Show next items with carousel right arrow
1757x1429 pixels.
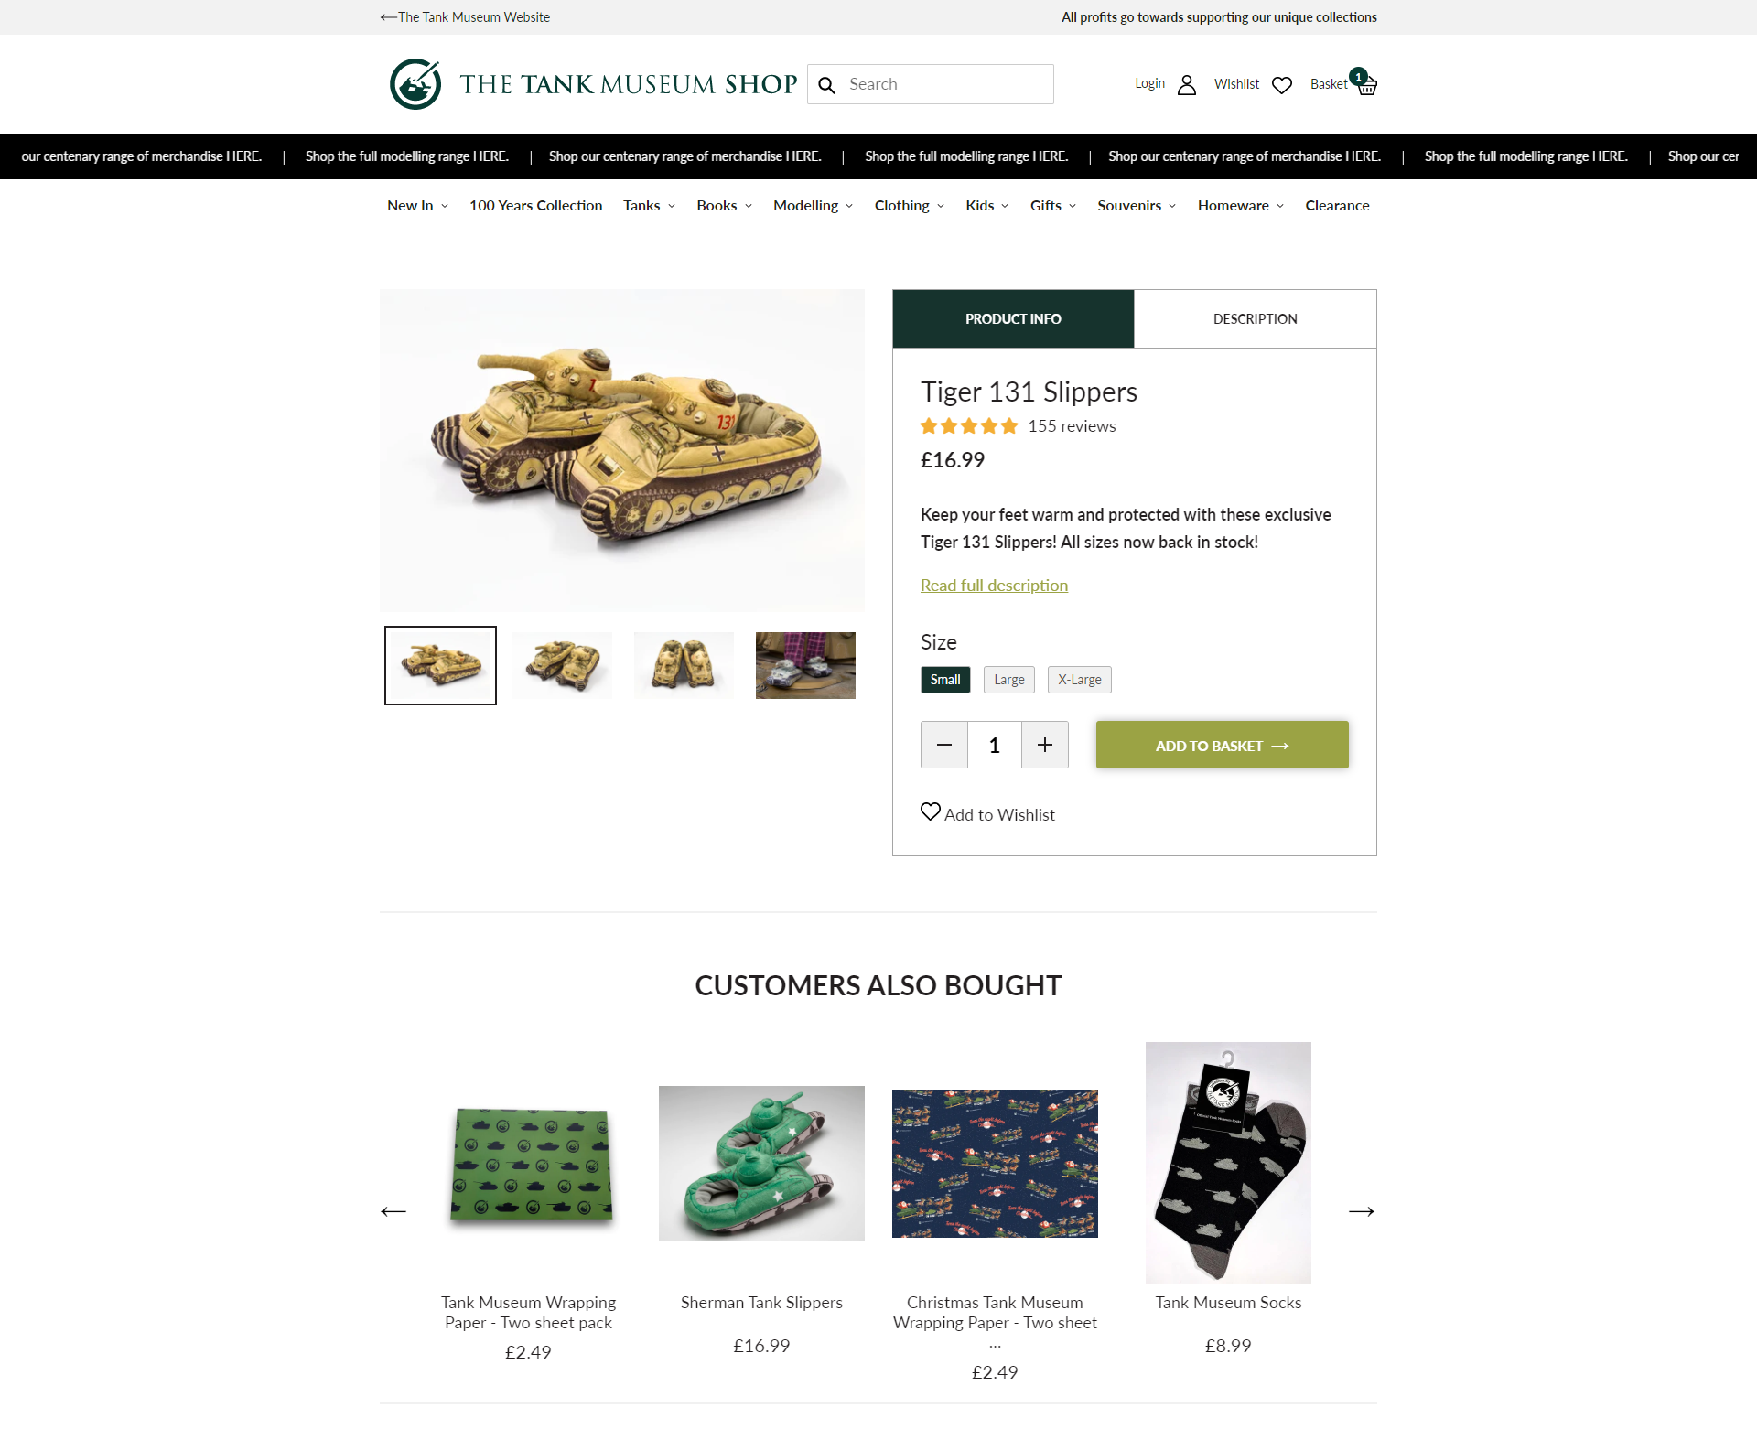coord(1362,1211)
